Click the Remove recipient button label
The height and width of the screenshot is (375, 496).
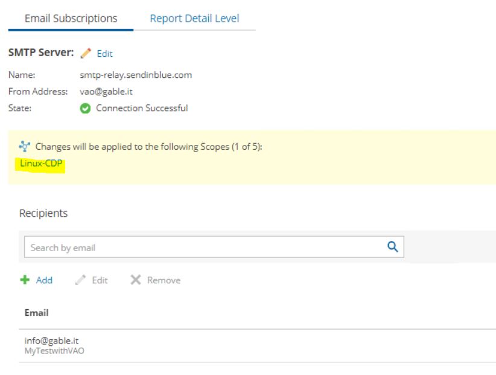164,280
